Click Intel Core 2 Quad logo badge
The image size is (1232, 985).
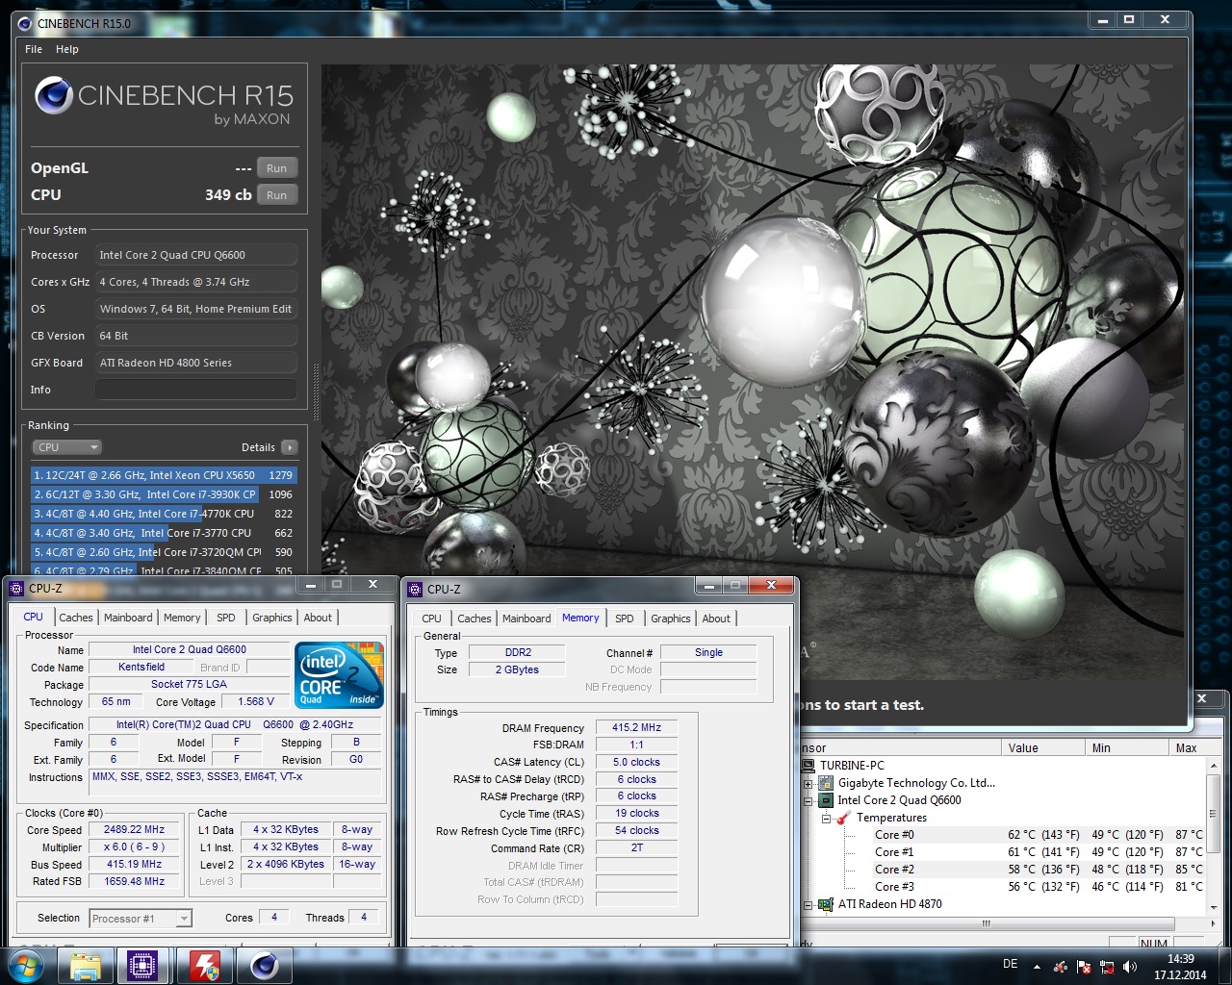(340, 675)
